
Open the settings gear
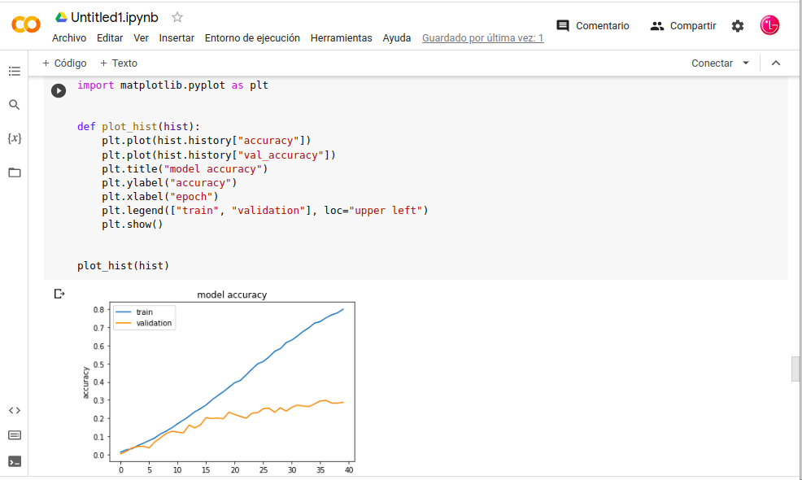coord(737,26)
